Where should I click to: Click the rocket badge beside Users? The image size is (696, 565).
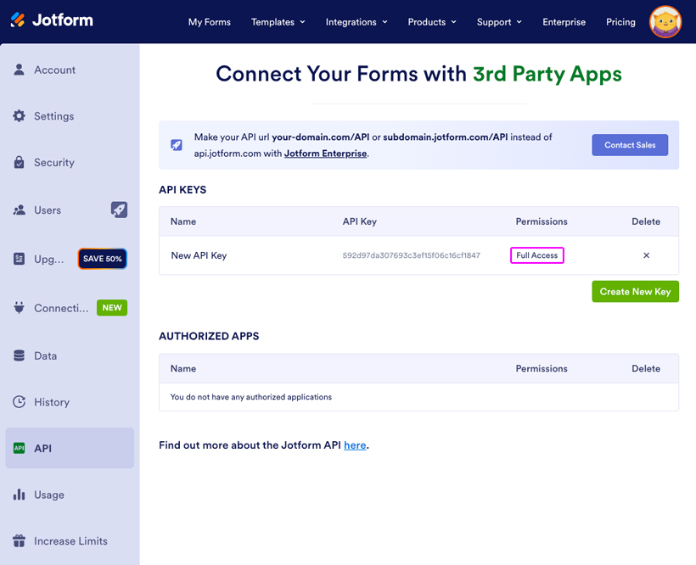coord(119,210)
